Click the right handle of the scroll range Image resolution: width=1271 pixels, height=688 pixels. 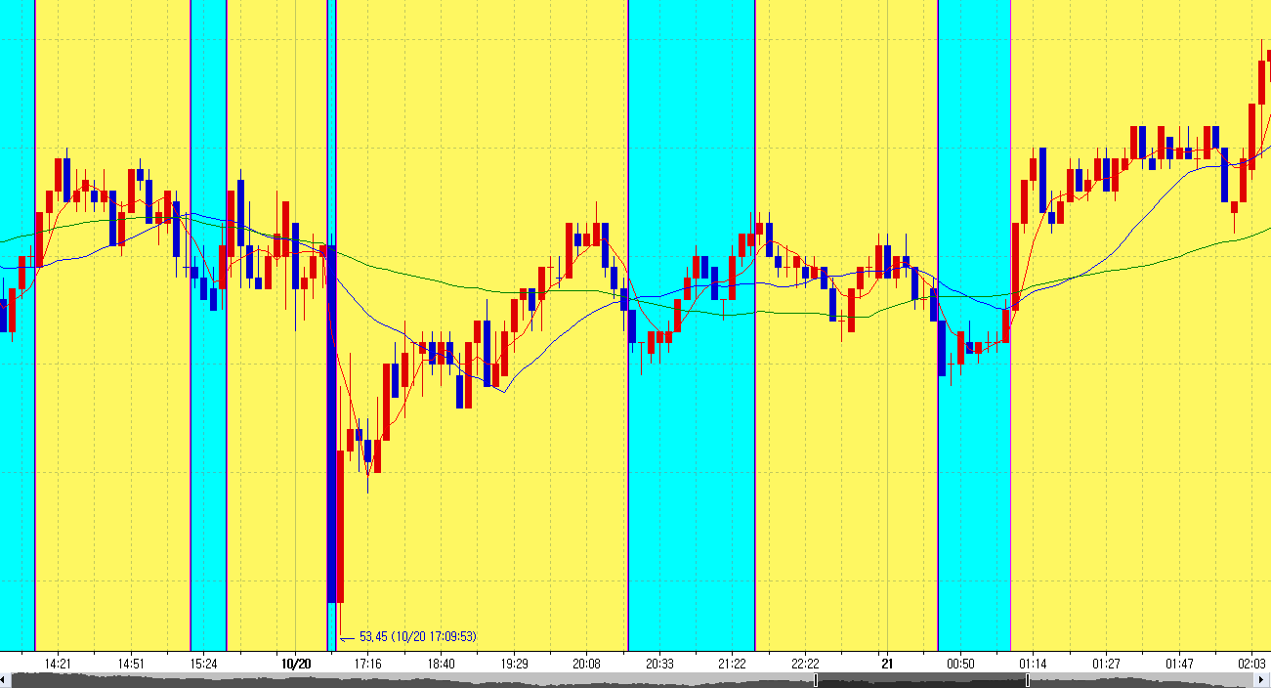pyautogui.click(x=1027, y=680)
